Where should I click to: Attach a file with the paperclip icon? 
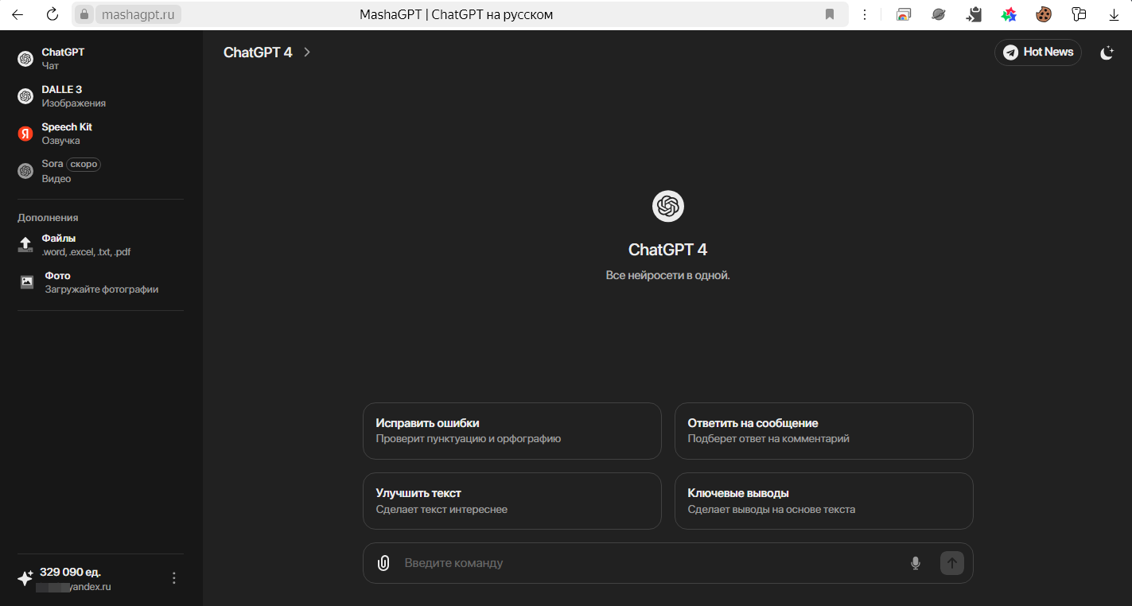pyautogui.click(x=383, y=563)
